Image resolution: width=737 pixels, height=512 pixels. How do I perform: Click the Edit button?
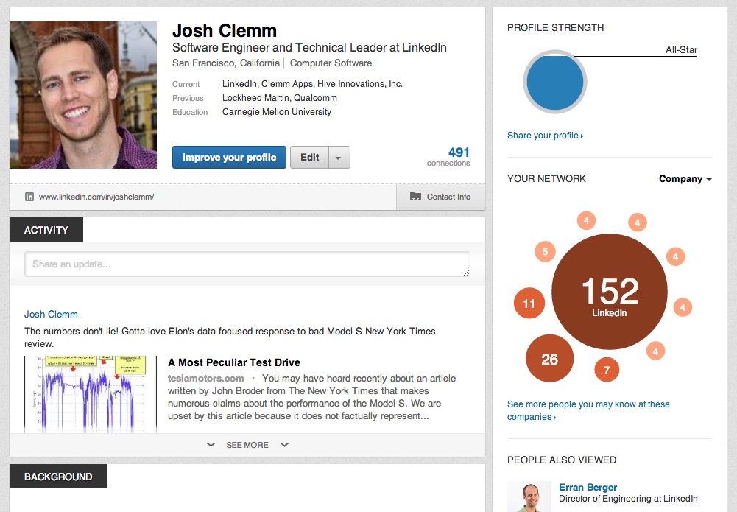click(310, 157)
